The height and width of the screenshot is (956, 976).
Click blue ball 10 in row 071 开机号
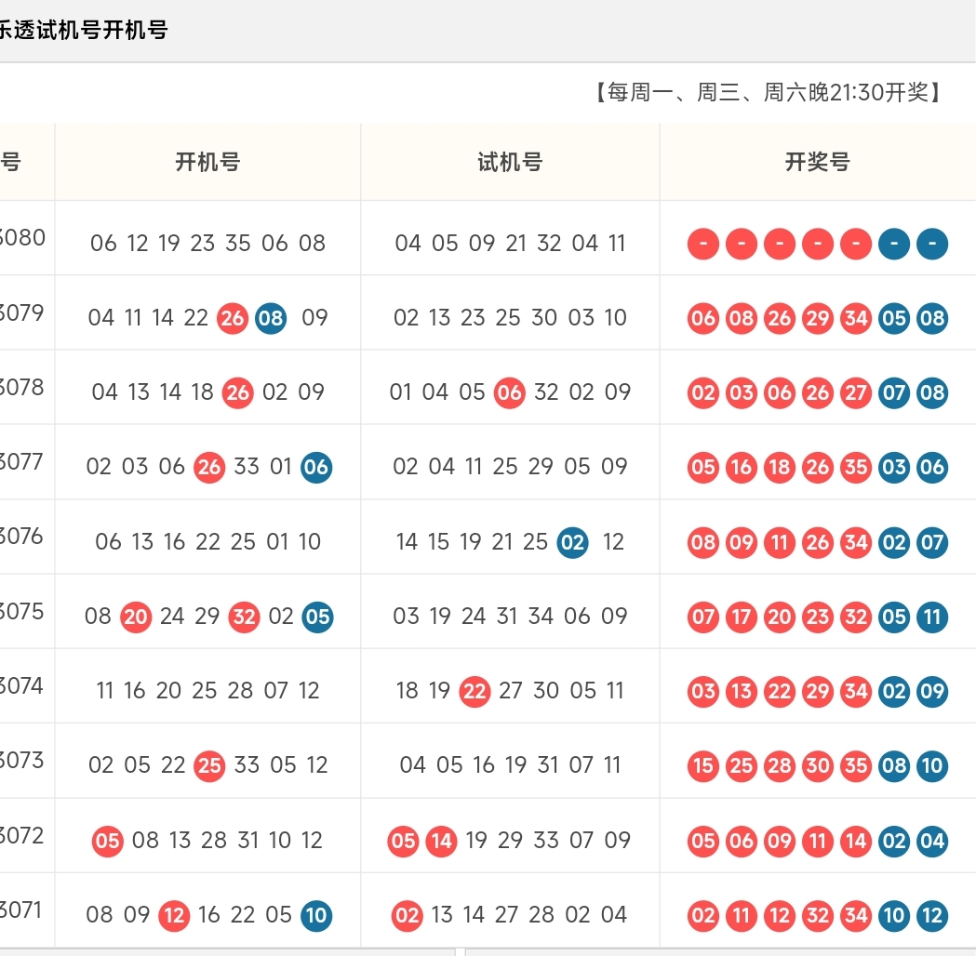[x=315, y=916]
